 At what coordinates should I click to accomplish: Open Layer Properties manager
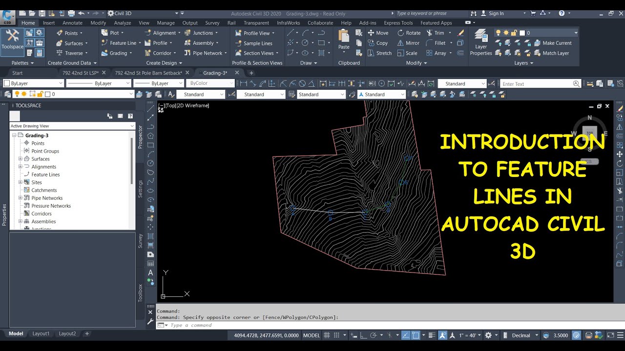coord(480,42)
